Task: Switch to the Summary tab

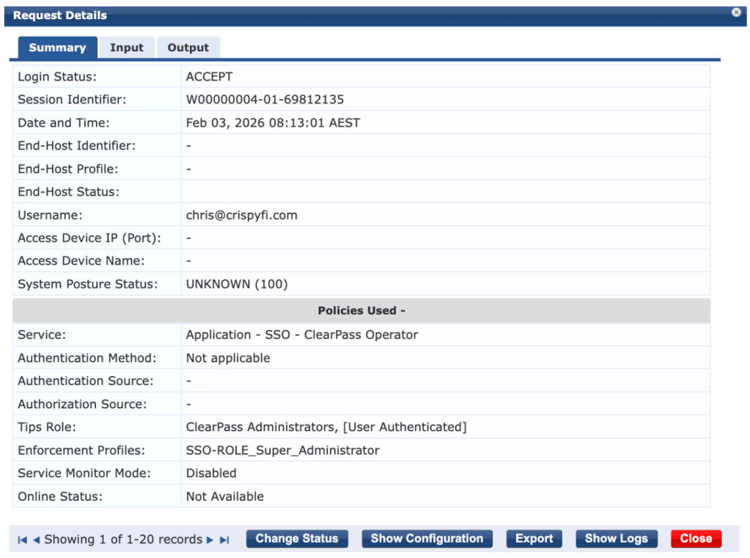Action: click(57, 48)
